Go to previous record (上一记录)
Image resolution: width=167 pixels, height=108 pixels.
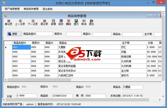(x=20, y=22)
